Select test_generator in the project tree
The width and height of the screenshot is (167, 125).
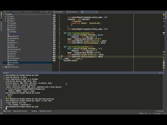click(x=13, y=58)
